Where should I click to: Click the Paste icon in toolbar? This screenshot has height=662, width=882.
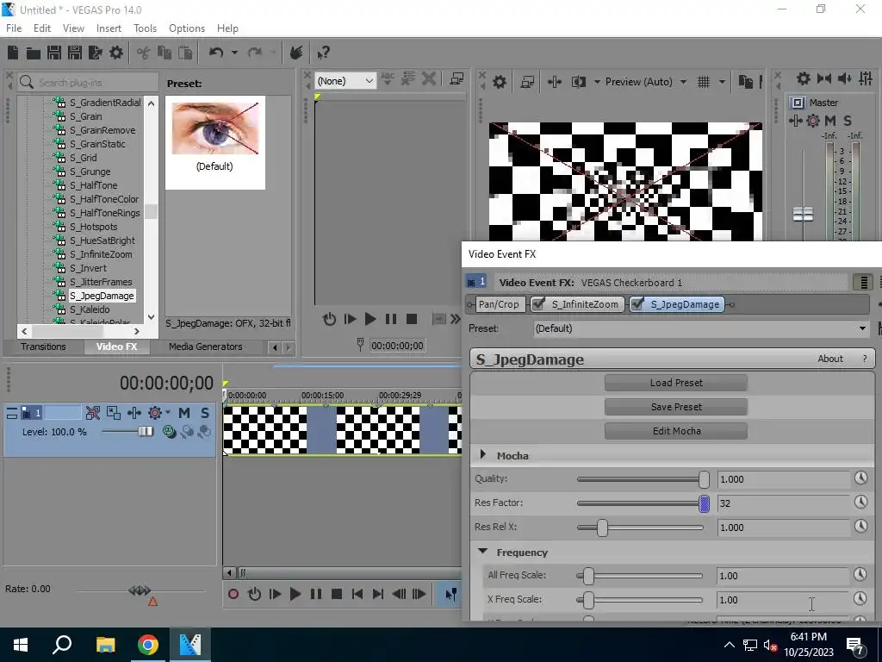(x=185, y=53)
